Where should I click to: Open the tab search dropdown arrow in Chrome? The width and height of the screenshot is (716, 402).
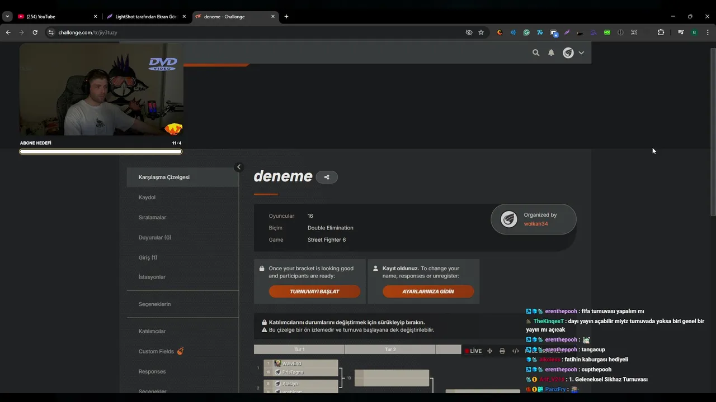pyautogui.click(x=7, y=17)
